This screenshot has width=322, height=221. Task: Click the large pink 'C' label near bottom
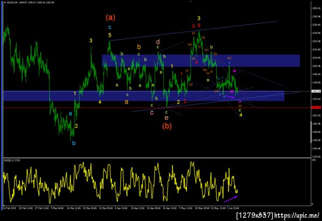click(152, 113)
